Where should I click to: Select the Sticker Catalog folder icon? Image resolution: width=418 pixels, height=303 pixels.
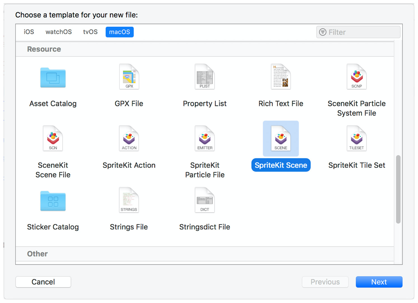(x=53, y=201)
